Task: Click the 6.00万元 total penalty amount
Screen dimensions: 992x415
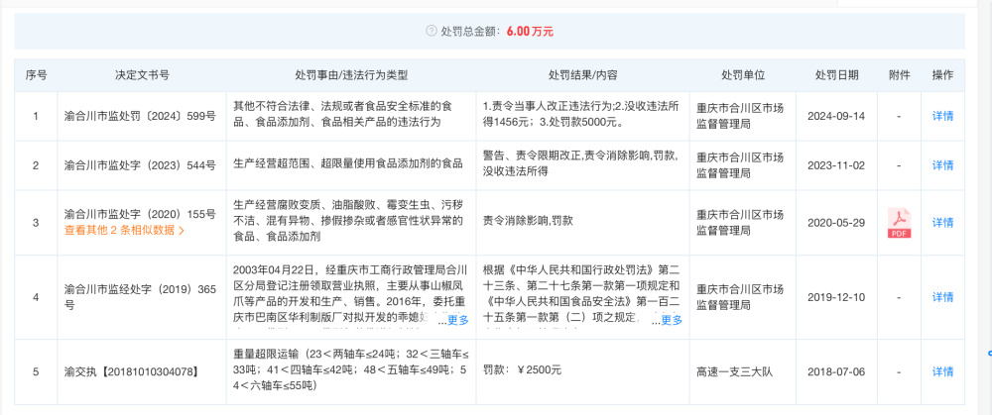Action: tap(530, 32)
